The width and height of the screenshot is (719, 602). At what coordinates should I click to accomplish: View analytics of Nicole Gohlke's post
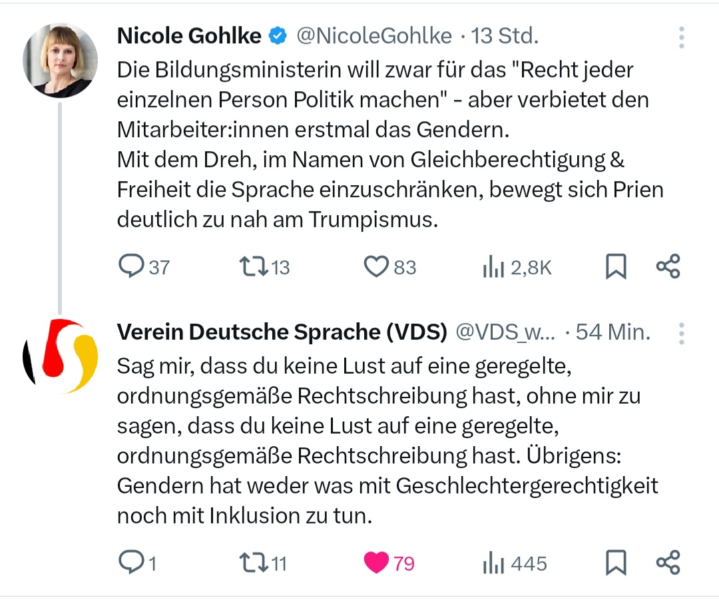tap(492, 267)
